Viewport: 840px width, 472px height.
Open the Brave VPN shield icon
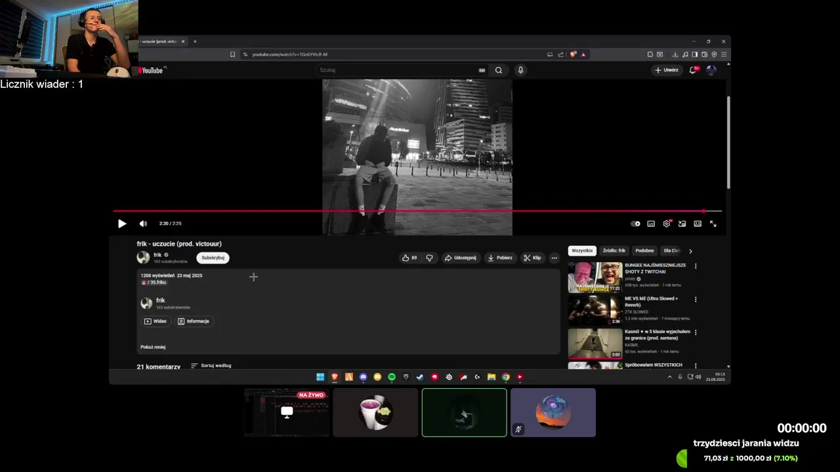[714, 54]
